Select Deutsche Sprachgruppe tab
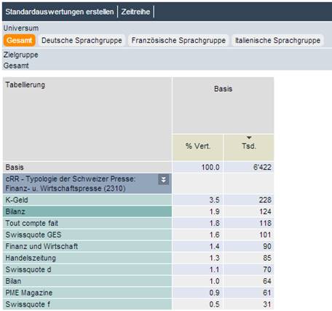The width and height of the screenshot is (332, 311). 82,40
